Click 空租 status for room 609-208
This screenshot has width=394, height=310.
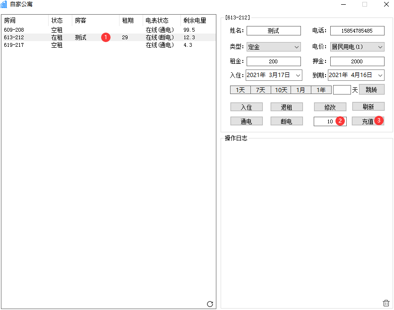tap(57, 30)
